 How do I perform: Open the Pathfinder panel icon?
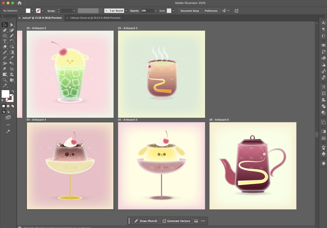(x=323, y=106)
